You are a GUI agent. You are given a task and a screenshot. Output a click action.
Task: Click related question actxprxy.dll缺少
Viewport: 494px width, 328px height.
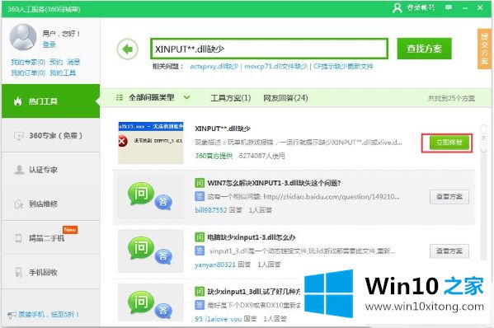click(x=214, y=67)
